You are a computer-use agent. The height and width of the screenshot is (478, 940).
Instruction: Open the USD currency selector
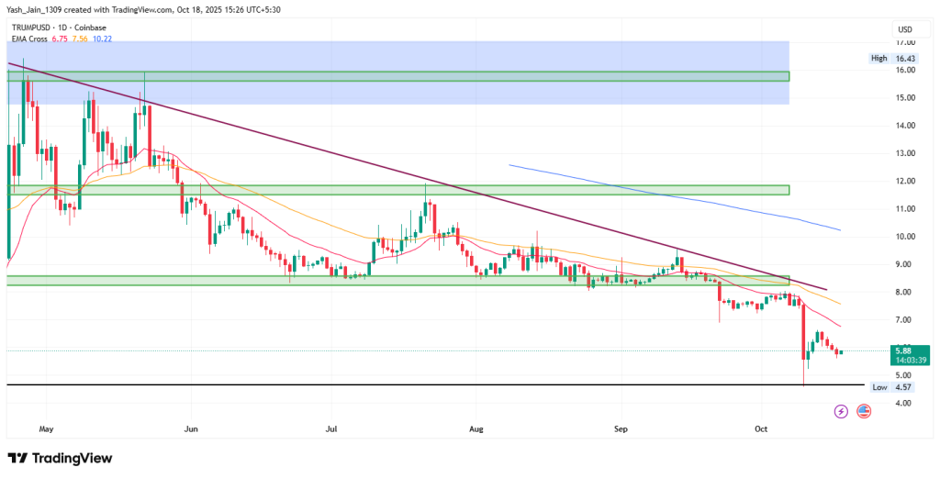pyautogui.click(x=903, y=28)
